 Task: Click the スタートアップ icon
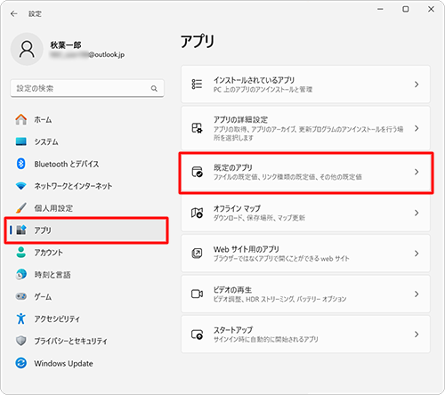click(x=197, y=335)
